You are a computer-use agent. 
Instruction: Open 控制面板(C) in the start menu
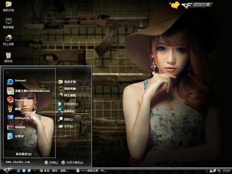point(69,104)
